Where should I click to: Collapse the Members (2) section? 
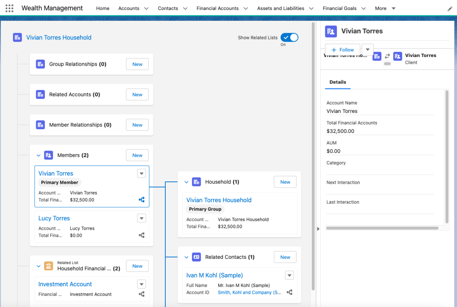click(39, 155)
